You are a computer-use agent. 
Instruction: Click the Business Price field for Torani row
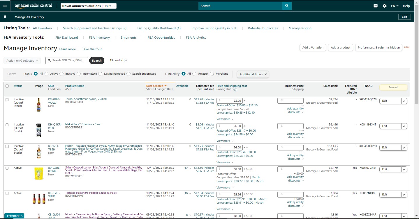pyautogui.click(x=290, y=101)
